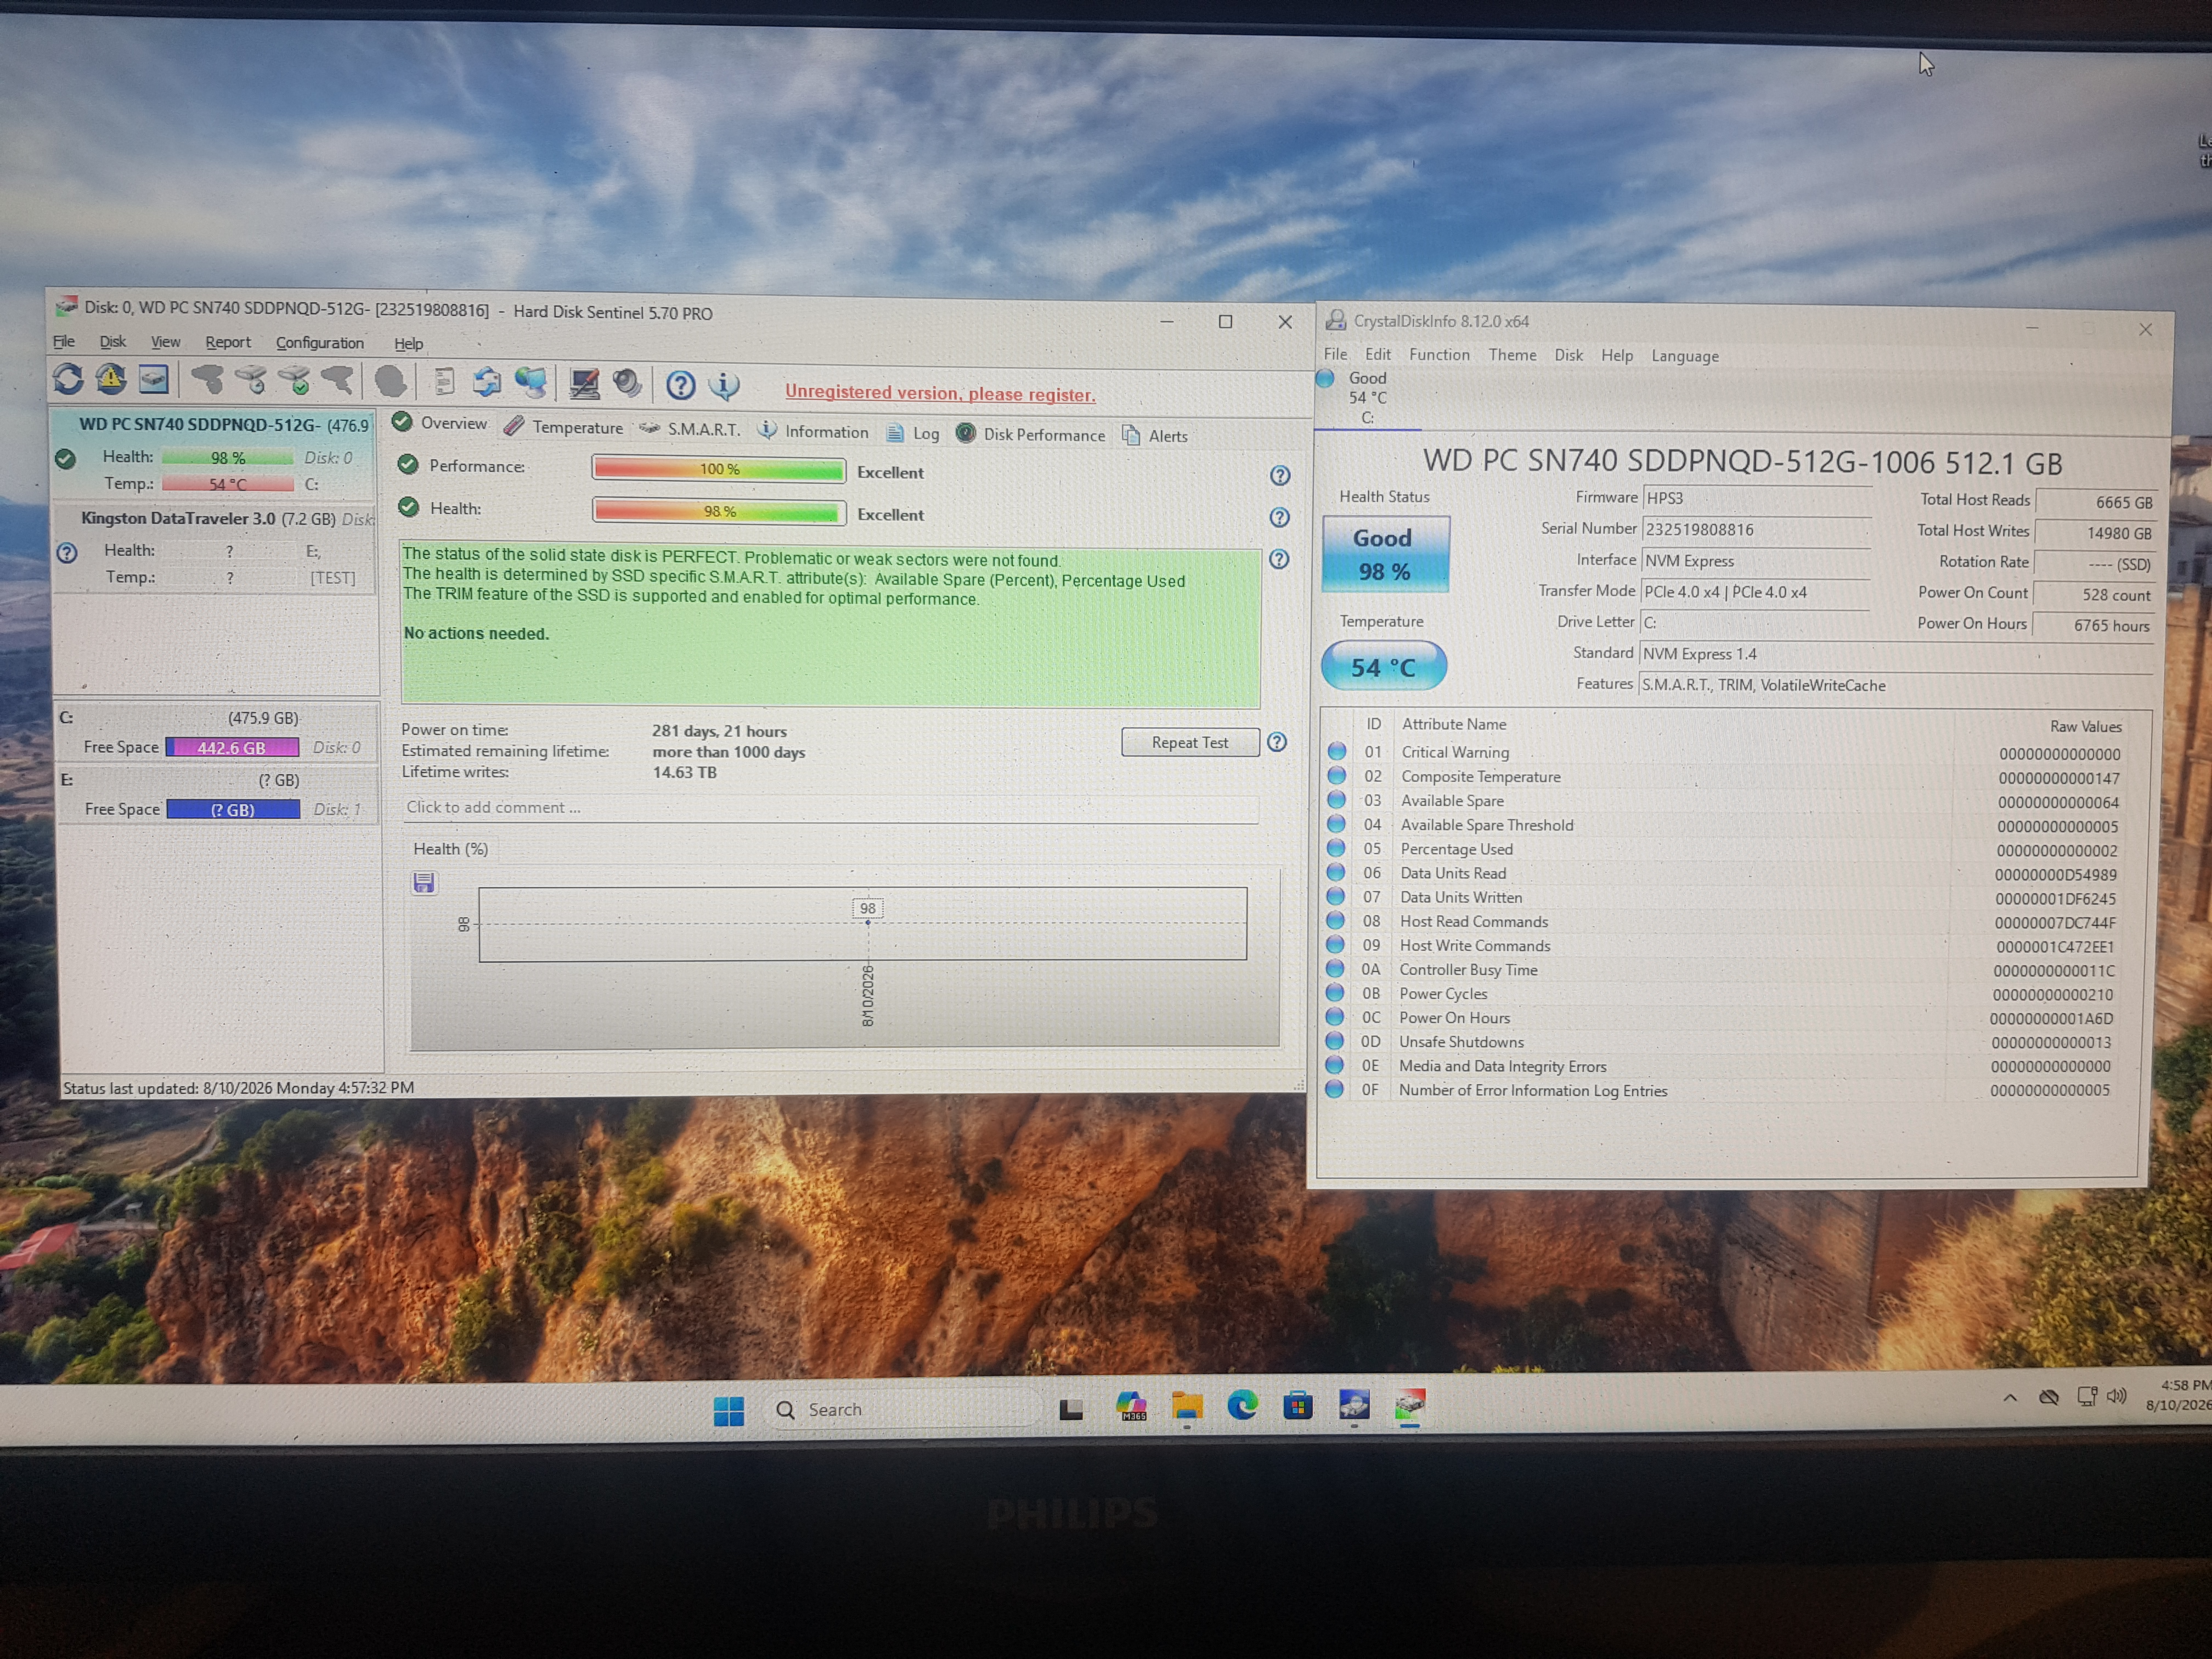This screenshot has height=1659, width=2212.
Task: Switch to the Temperature tab
Action: [564, 427]
